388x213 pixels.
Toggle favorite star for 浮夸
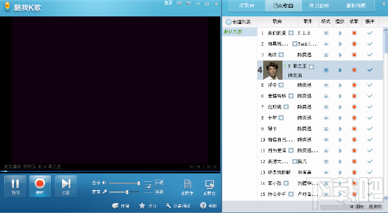coord(281,85)
